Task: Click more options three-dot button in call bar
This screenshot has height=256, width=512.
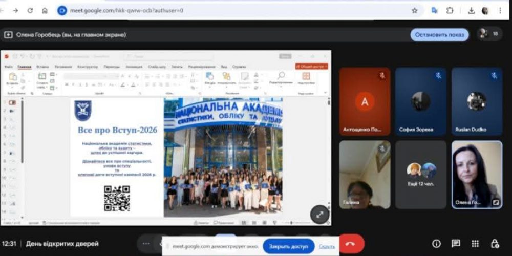Action: coord(146,244)
